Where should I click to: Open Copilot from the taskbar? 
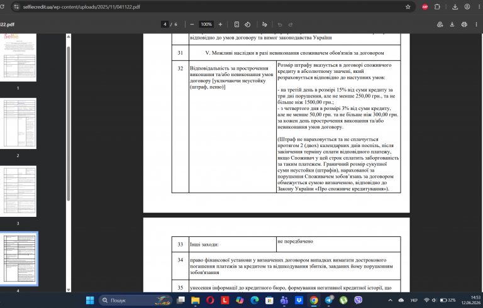point(240,300)
